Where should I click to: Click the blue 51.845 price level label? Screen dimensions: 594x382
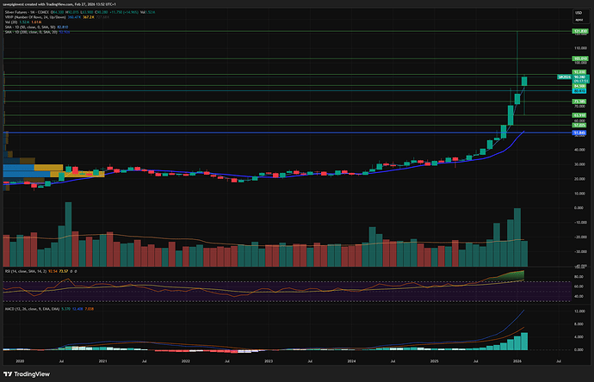coord(580,132)
